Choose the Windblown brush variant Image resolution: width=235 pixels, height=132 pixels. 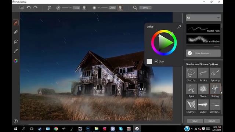(215, 105)
